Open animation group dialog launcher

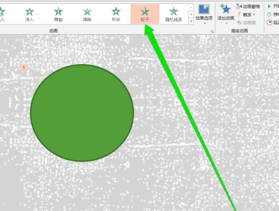pyautogui.click(x=212, y=31)
